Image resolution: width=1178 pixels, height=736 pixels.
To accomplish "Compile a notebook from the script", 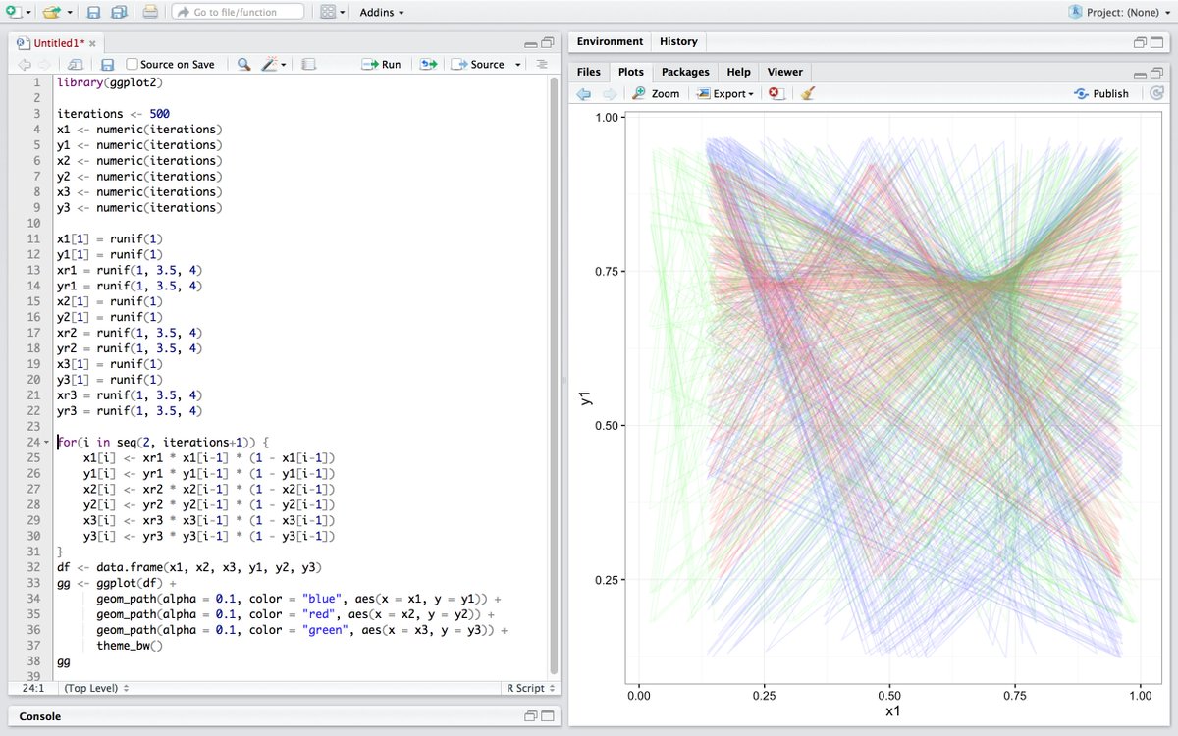I will 306,63.
